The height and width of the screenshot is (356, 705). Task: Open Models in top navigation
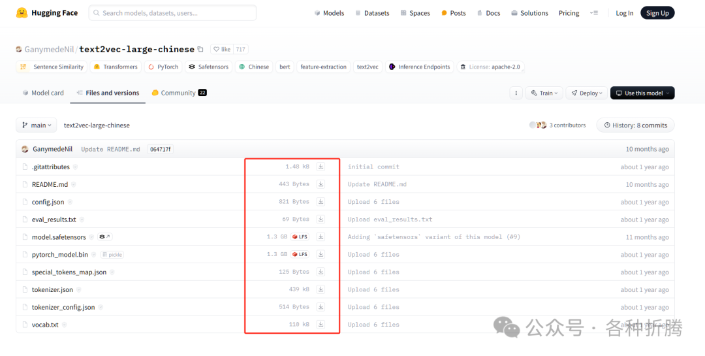[329, 13]
